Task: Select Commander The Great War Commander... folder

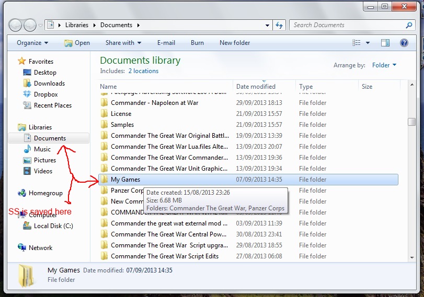Action: point(248,158)
